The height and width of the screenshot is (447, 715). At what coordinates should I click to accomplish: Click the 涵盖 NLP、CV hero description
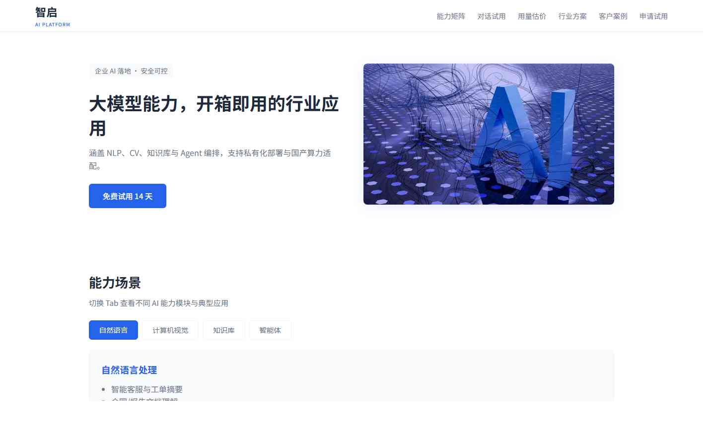pos(210,159)
